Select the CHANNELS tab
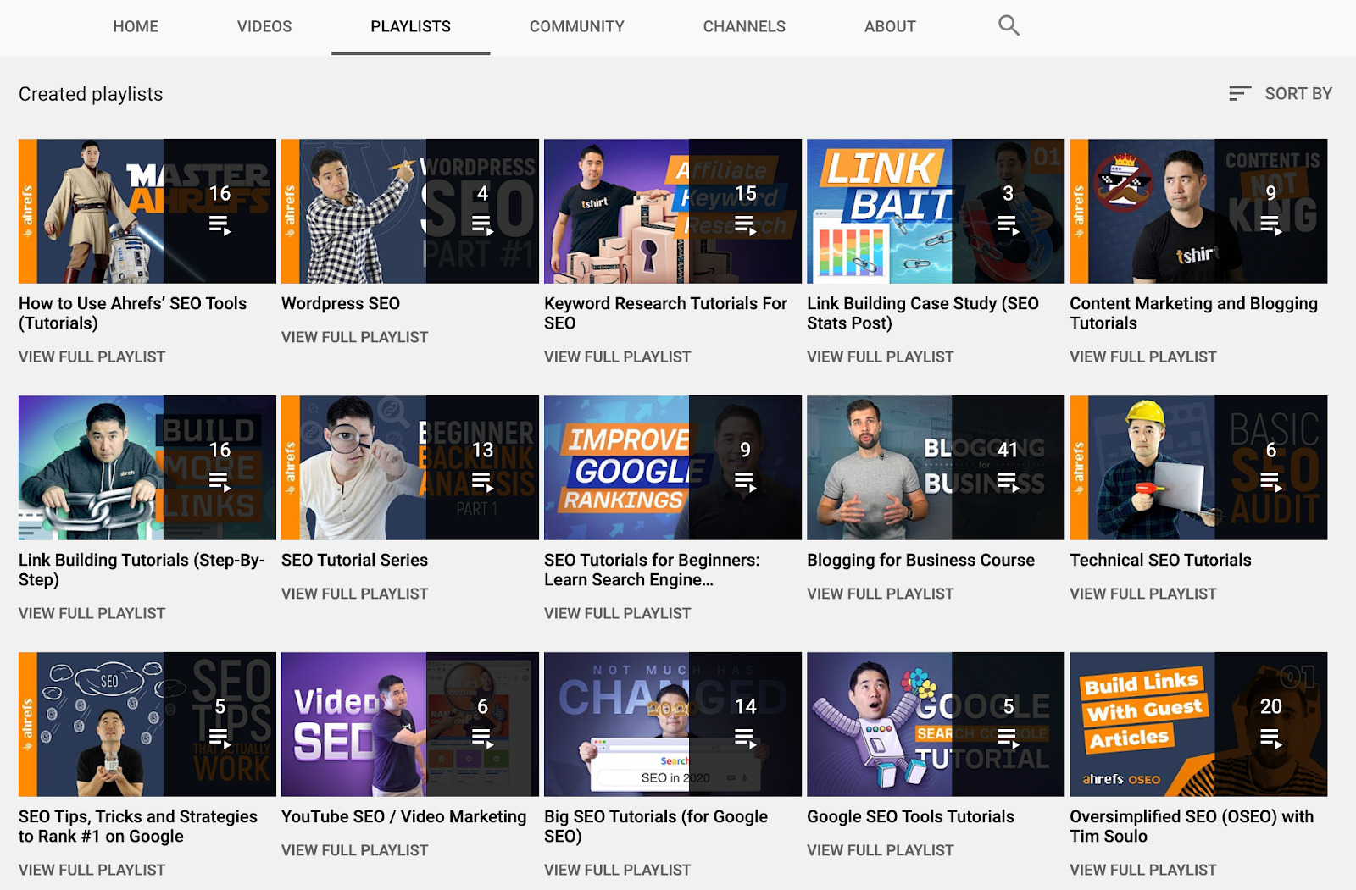This screenshot has height=890, width=1356. pos(743,26)
